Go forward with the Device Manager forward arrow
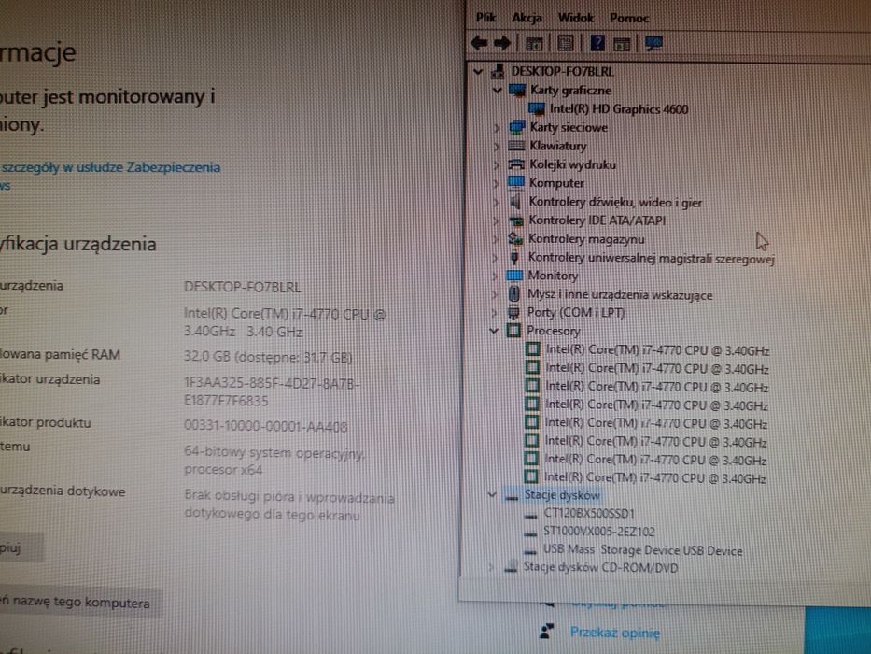871x654 pixels. [502, 43]
